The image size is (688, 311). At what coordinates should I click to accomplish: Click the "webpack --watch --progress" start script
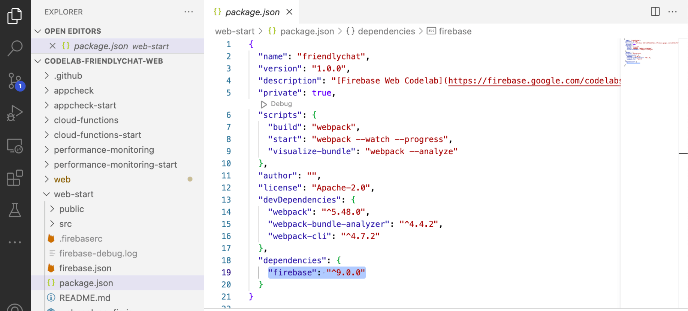point(380,139)
